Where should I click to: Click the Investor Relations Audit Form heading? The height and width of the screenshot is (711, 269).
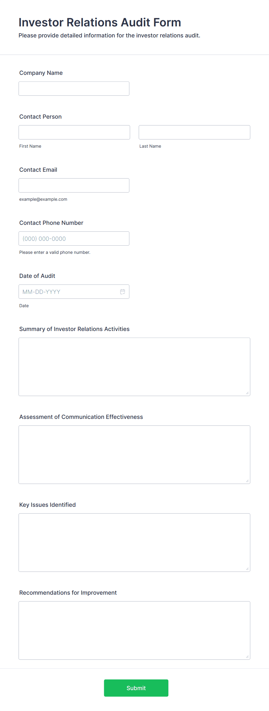tap(100, 22)
